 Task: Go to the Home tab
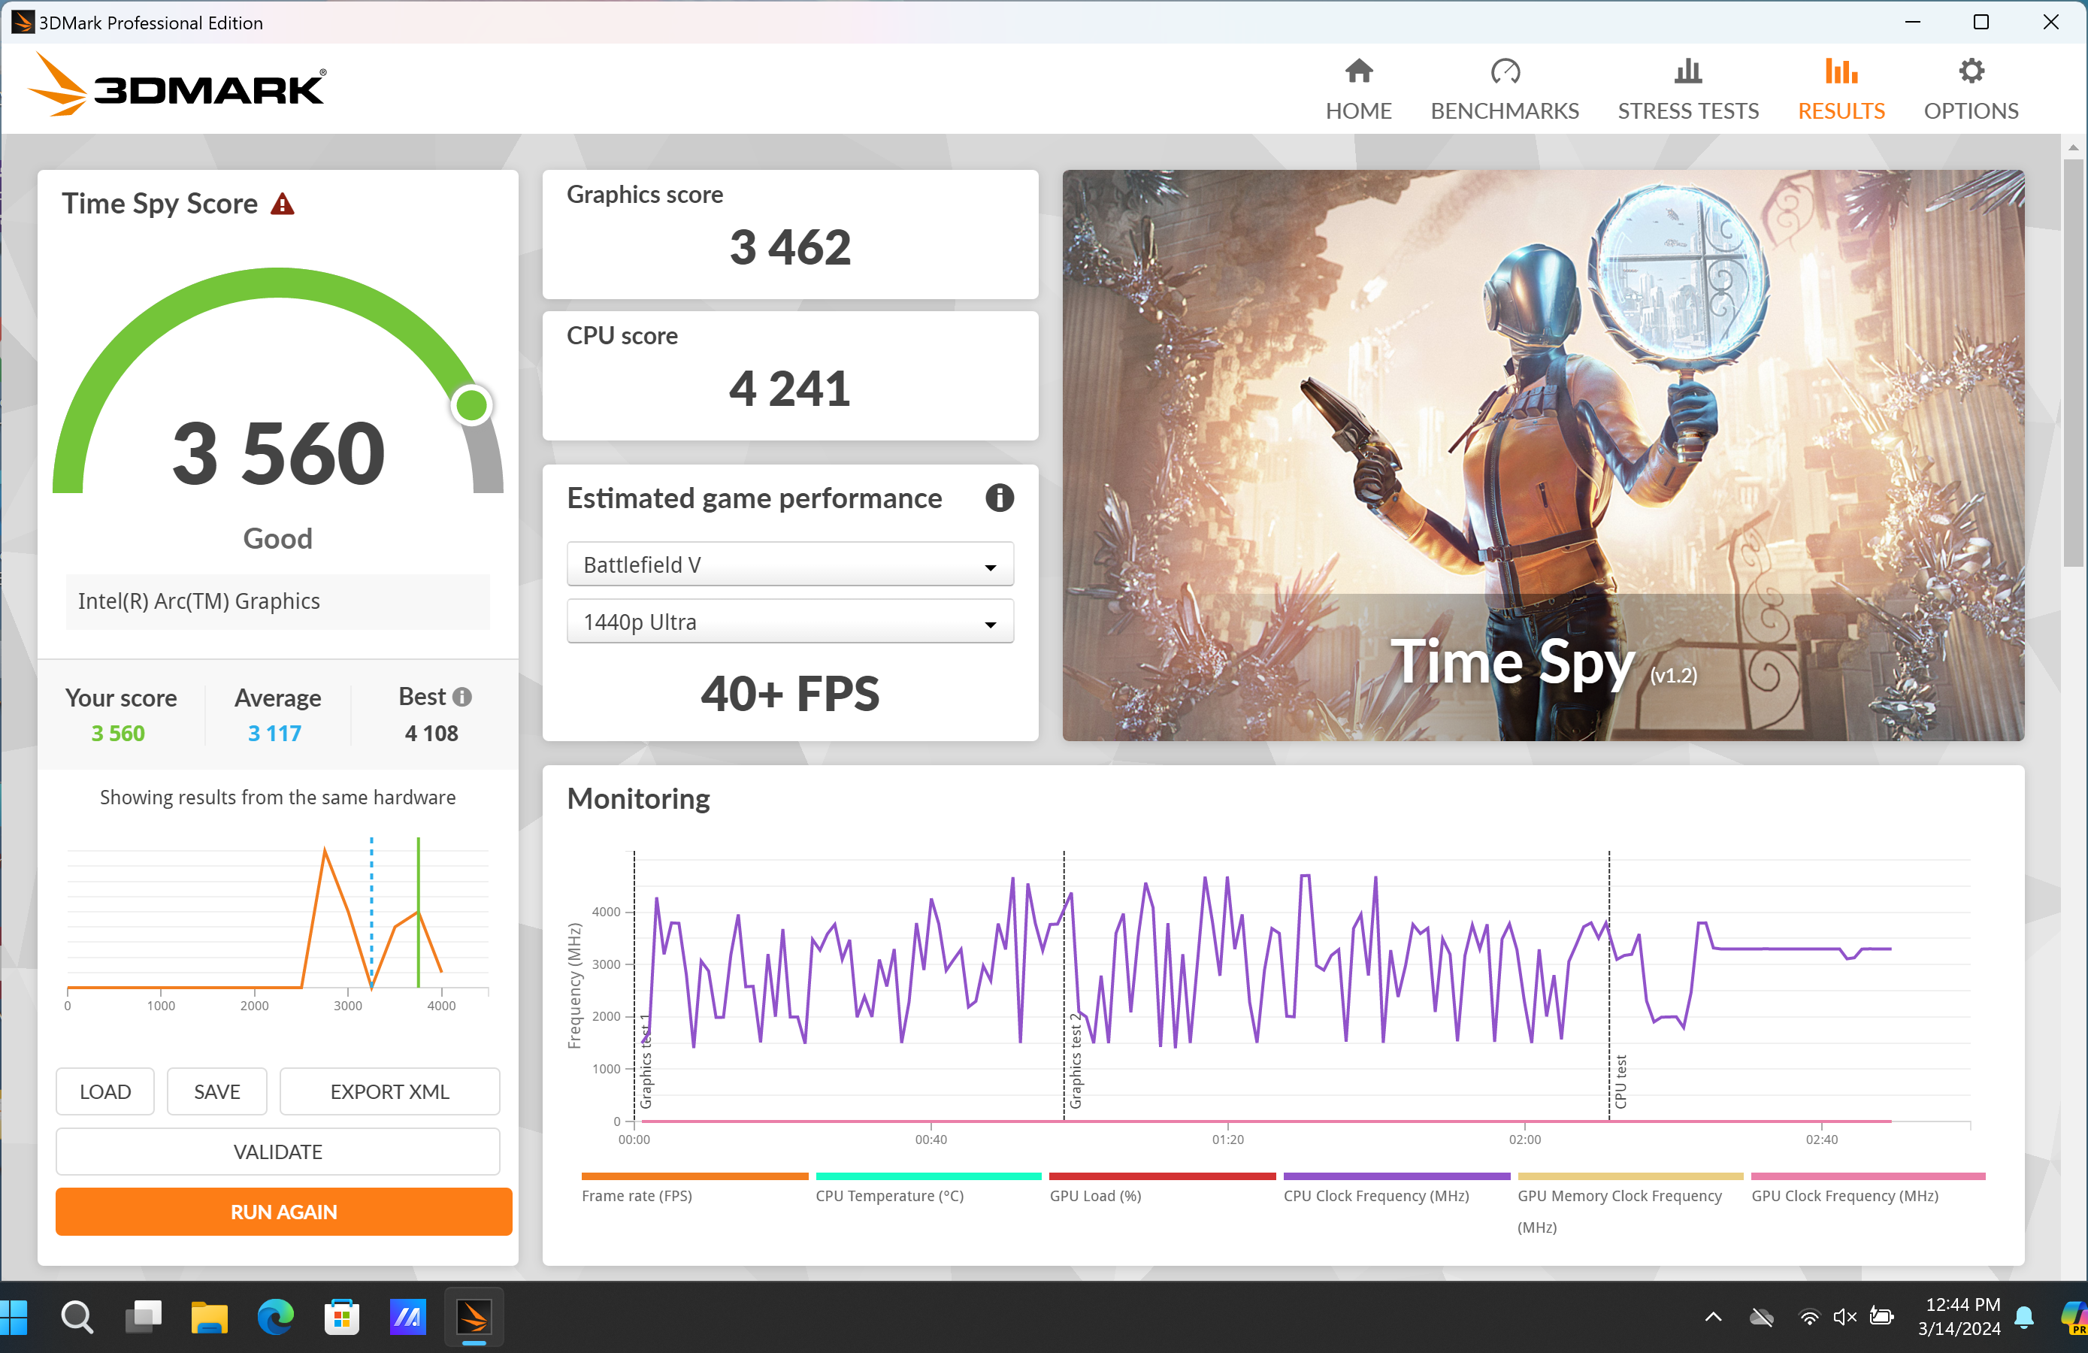pyautogui.click(x=1359, y=89)
